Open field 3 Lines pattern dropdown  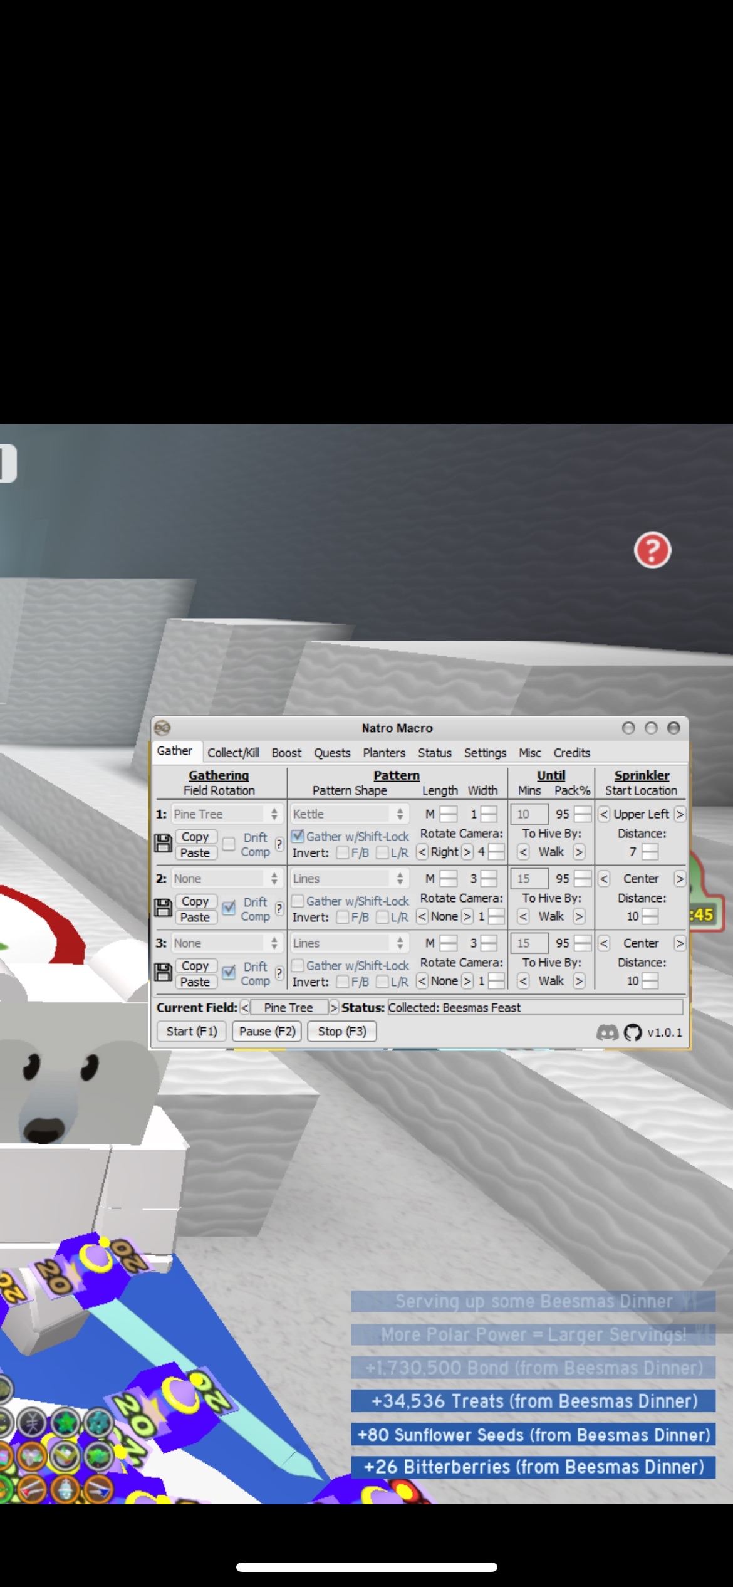(350, 943)
